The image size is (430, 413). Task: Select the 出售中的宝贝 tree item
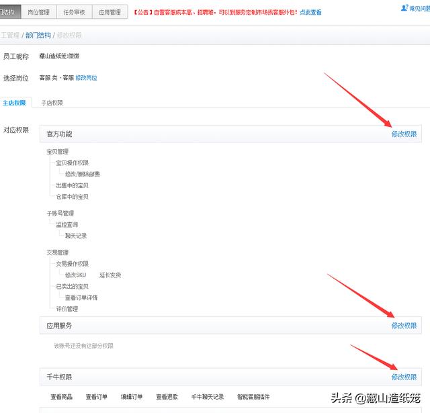[x=73, y=185]
